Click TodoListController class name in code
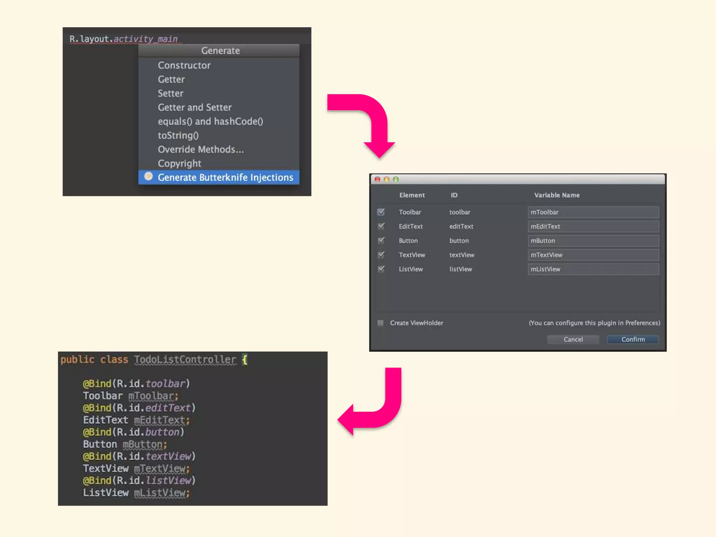The width and height of the screenshot is (716, 537). pos(185,359)
